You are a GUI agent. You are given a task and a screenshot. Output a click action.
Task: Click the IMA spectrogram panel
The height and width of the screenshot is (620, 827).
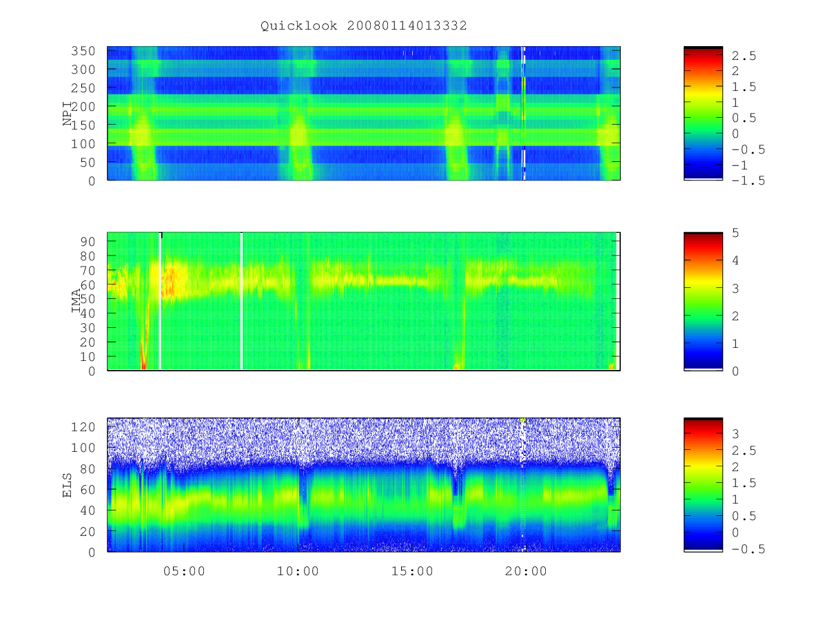point(364,302)
